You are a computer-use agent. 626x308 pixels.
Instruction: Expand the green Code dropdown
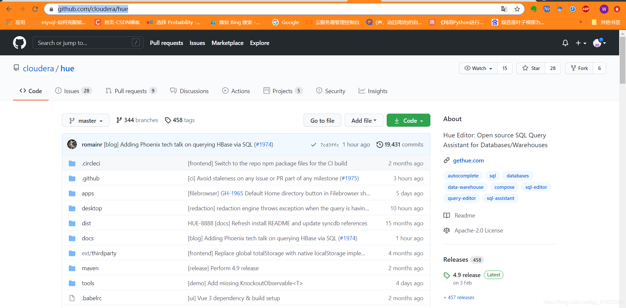click(x=409, y=120)
